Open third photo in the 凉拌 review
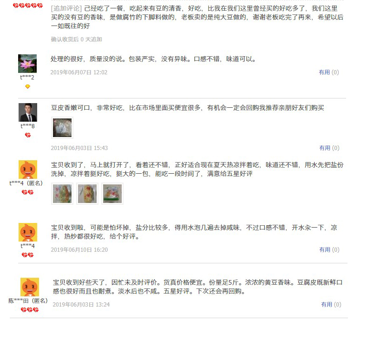This screenshot has width=367, height=340. (112, 194)
